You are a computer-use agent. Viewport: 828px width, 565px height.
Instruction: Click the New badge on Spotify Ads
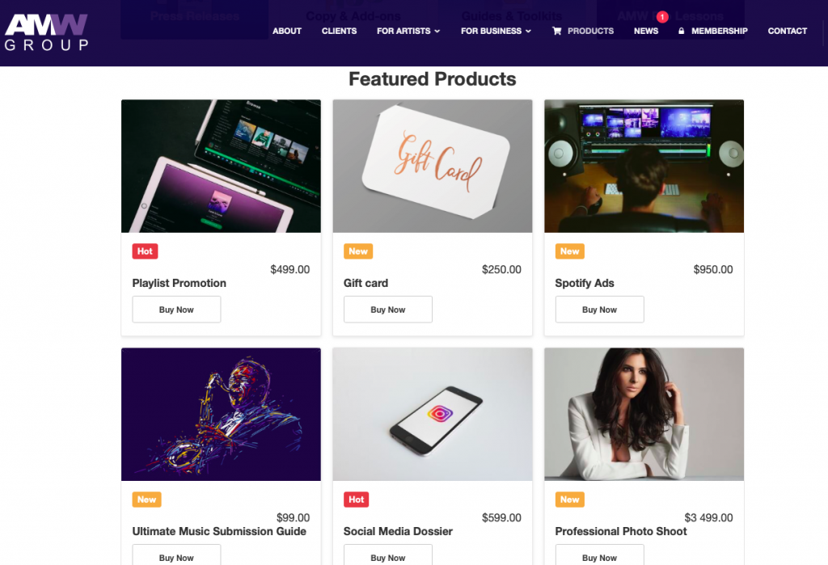point(570,251)
